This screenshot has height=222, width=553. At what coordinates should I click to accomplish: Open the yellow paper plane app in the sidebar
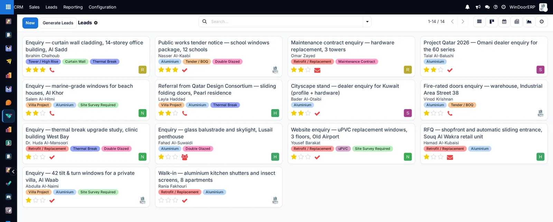(x=9, y=62)
